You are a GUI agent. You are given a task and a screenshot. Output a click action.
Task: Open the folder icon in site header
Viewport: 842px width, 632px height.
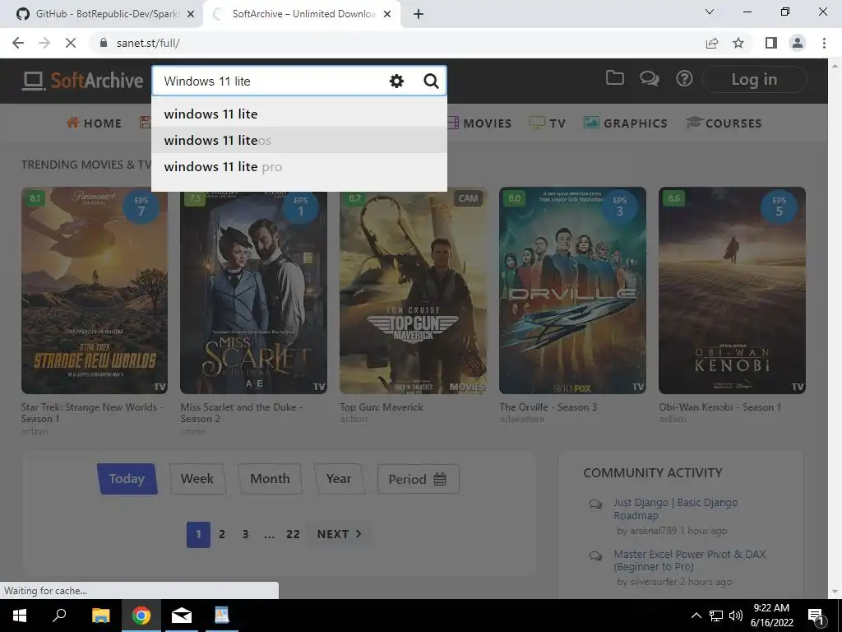click(x=614, y=78)
